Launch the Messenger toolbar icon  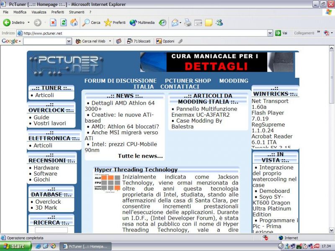point(219,23)
